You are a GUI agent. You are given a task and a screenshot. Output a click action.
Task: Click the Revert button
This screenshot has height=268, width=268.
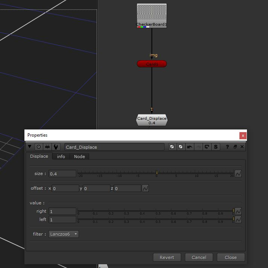[167, 257]
